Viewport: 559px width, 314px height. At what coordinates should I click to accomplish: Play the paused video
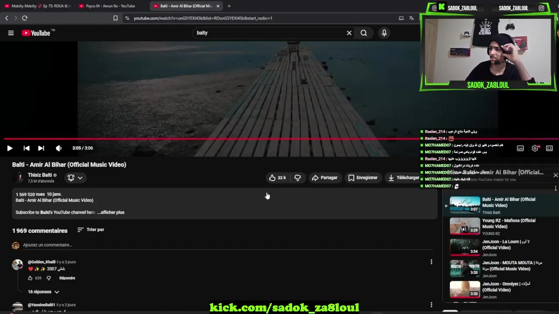10,148
